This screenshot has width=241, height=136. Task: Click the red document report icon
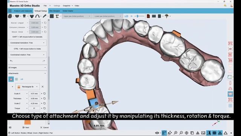pos(148,16)
